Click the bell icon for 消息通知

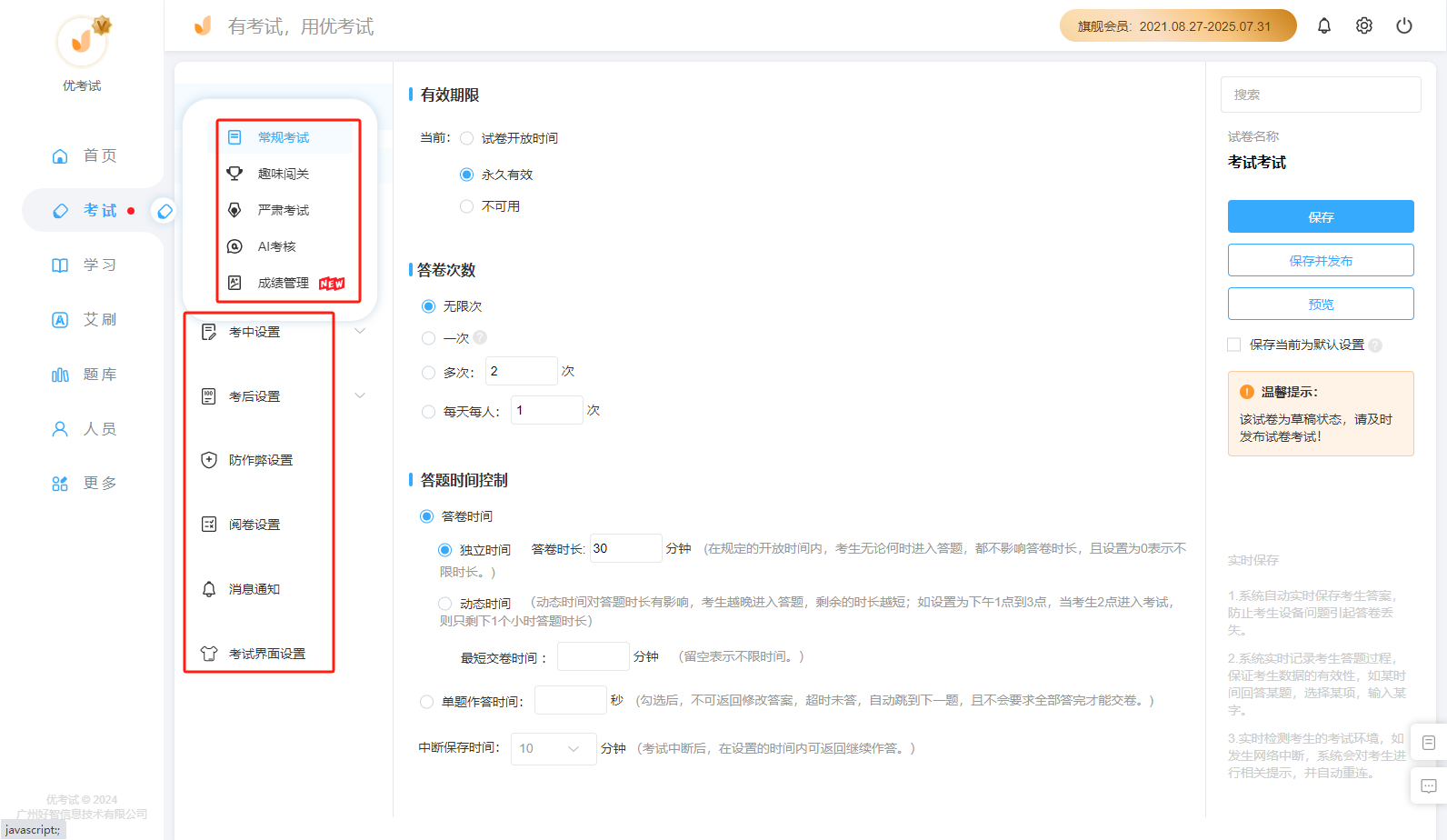[x=209, y=589]
